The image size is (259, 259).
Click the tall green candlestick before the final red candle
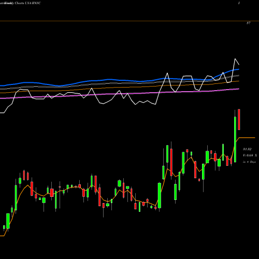pos(235,139)
